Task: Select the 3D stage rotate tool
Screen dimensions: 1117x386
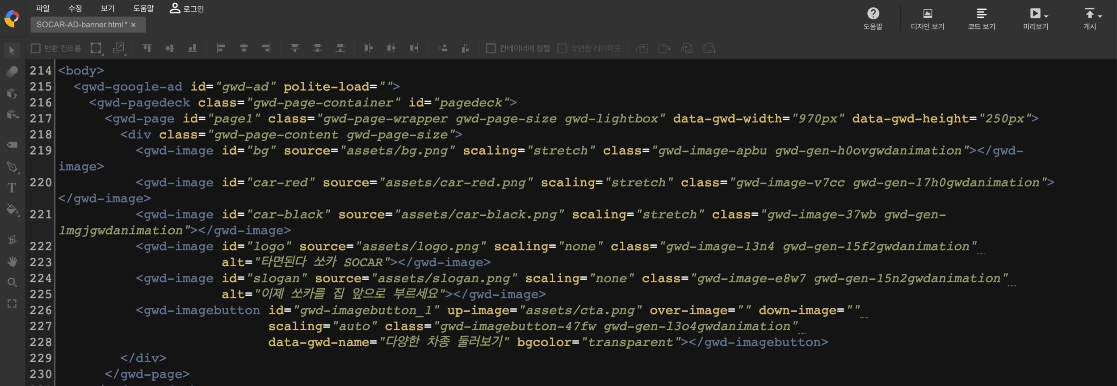Action: tap(12, 239)
